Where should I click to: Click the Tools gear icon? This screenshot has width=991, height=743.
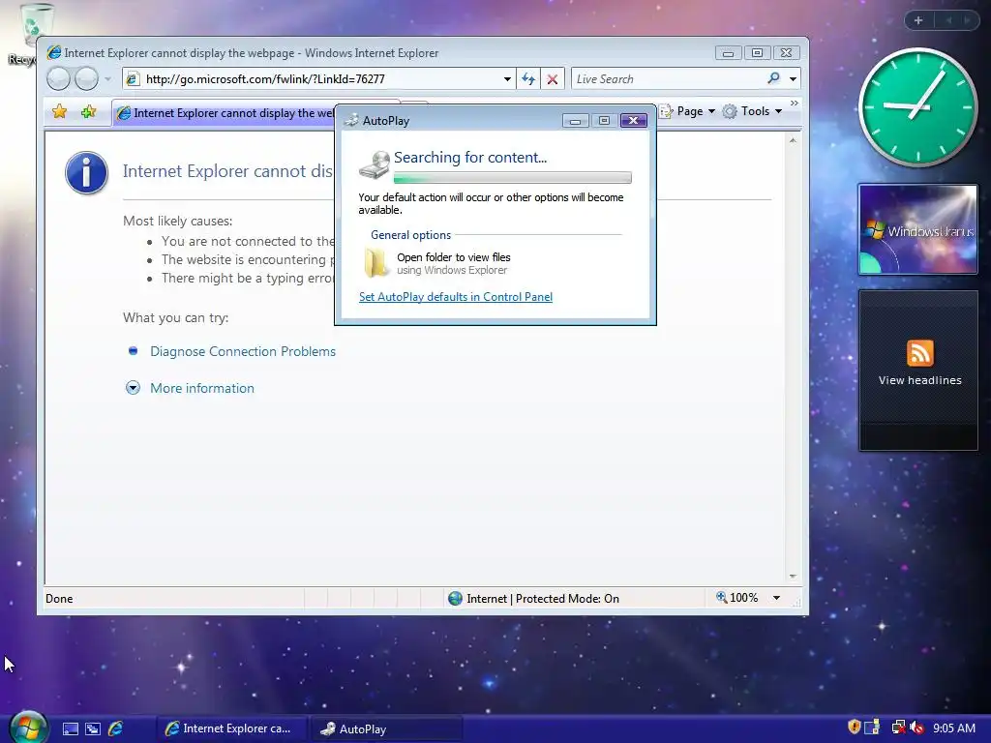pyautogui.click(x=730, y=111)
